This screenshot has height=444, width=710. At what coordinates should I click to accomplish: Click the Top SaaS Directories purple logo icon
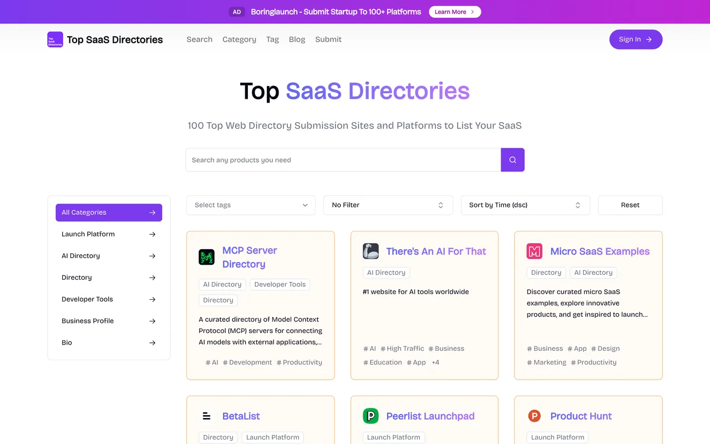(x=55, y=39)
